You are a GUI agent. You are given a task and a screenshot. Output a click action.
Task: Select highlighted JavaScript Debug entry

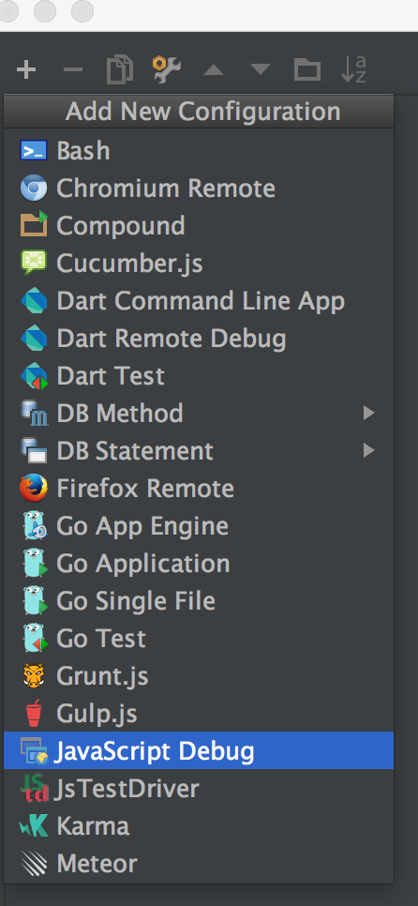tap(199, 750)
